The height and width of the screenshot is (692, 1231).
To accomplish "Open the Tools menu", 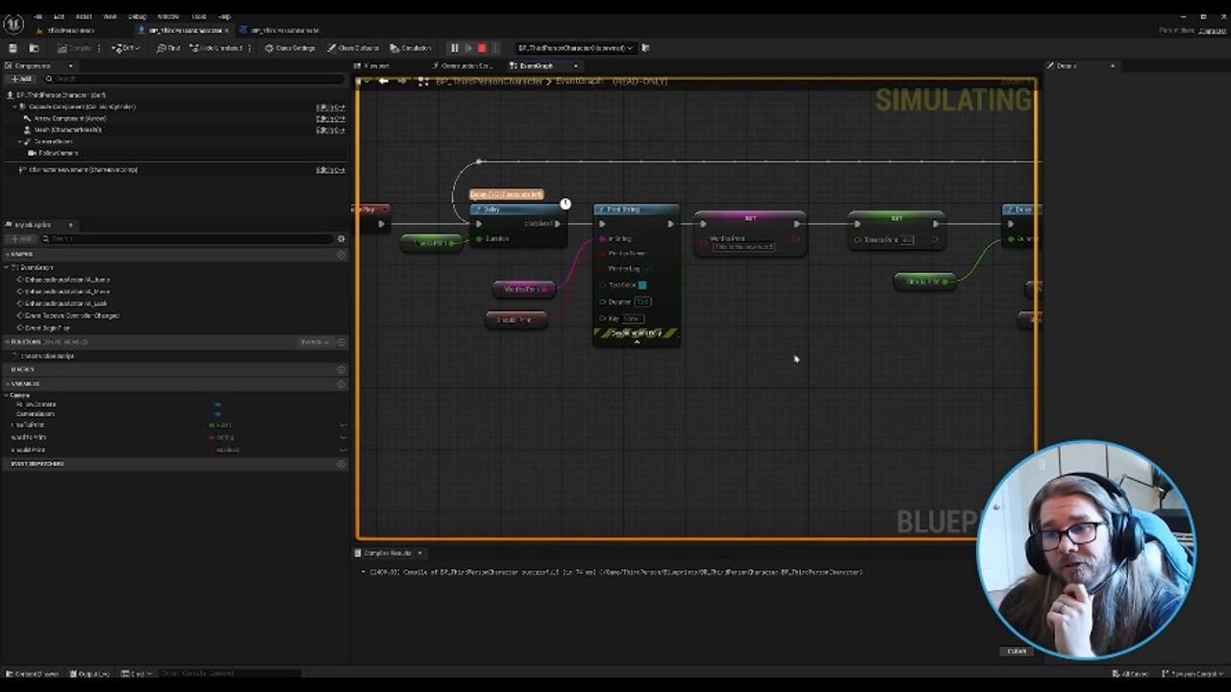I will [199, 16].
